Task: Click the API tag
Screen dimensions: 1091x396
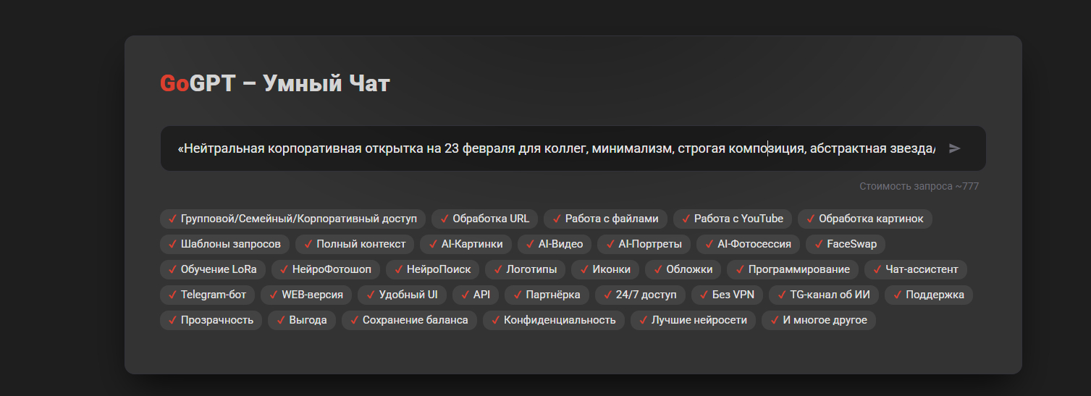Action: [x=476, y=295]
